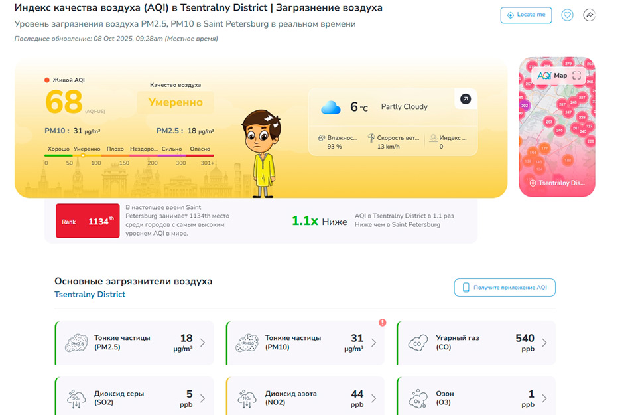630x415 pixels.
Task: Click the CO carbon monoxide icon
Action: pos(418,343)
